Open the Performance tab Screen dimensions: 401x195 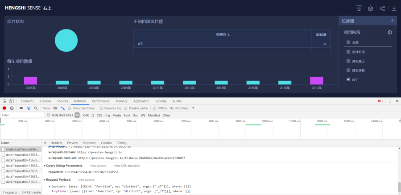pyautogui.click(x=101, y=101)
